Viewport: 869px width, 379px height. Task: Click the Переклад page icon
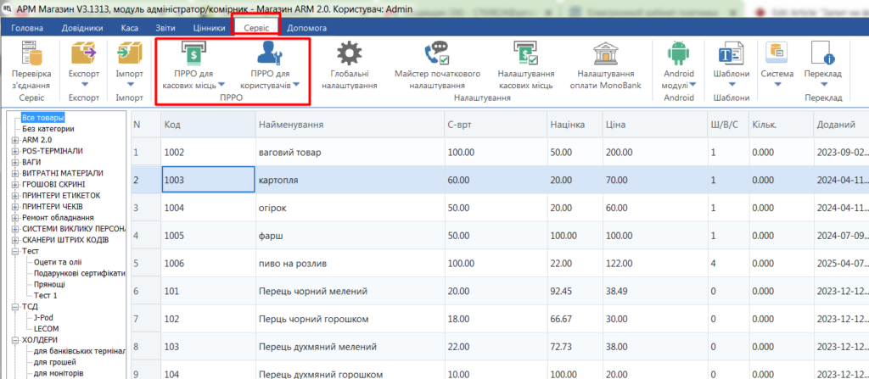point(822,54)
